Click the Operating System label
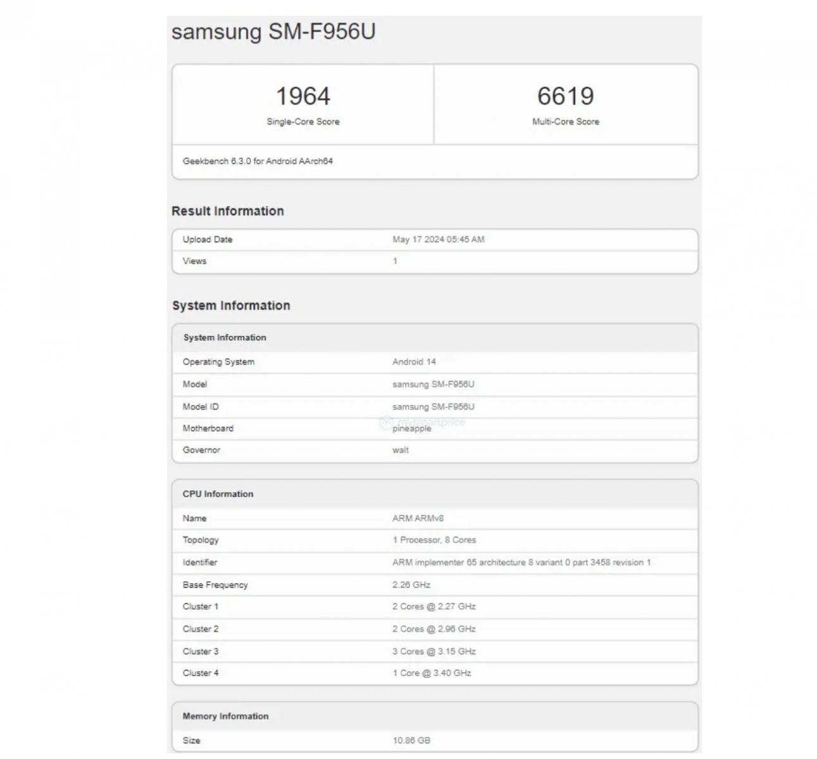This screenshot has width=817, height=759. 218,362
